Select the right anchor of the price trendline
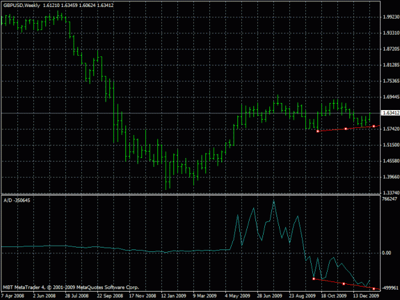The height and width of the screenshot is (300, 400). 374,126
